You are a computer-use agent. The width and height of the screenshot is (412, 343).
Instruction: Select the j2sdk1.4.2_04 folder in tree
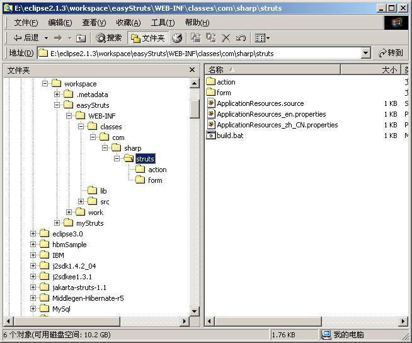[74, 266]
